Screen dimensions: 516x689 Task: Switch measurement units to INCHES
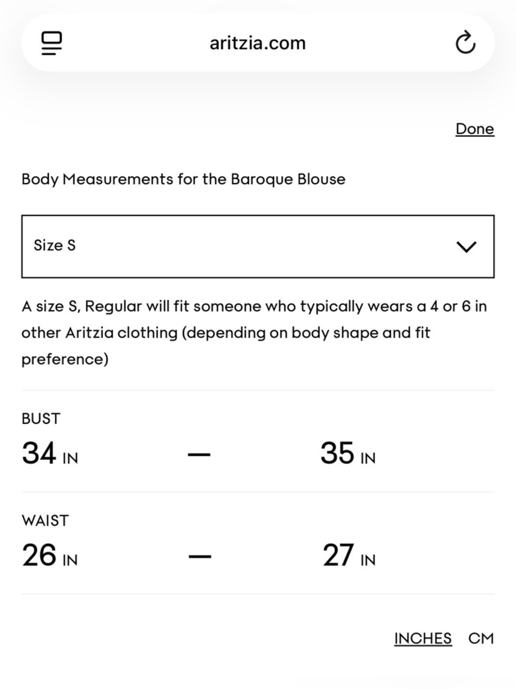tap(423, 638)
